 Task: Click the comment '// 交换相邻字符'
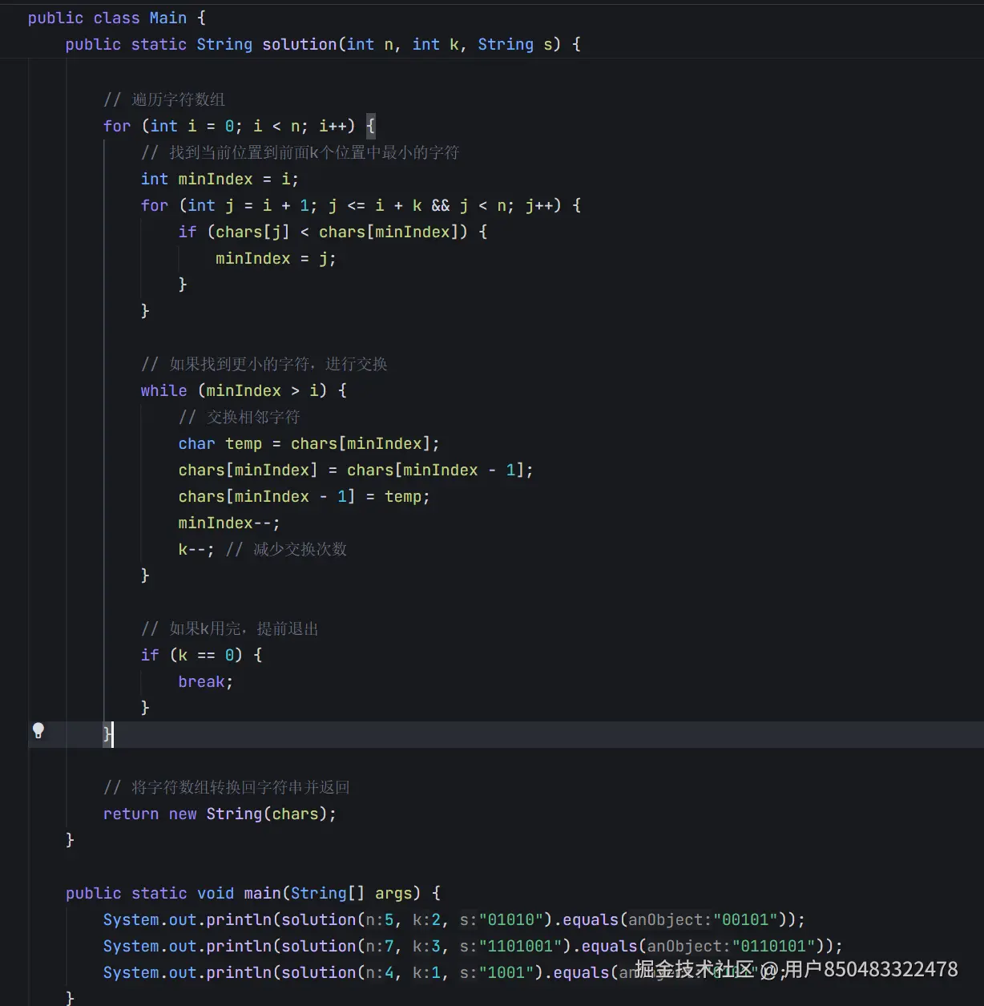pos(240,417)
